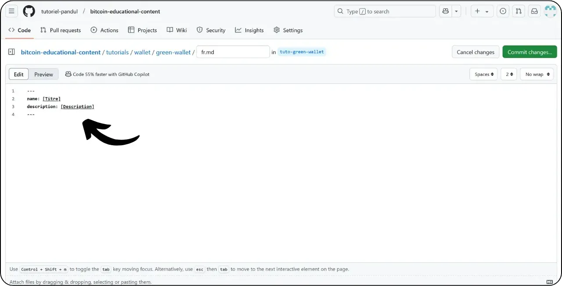562x286 pixels.
Task: Click the GitHub logo in the header
Action: click(29, 11)
